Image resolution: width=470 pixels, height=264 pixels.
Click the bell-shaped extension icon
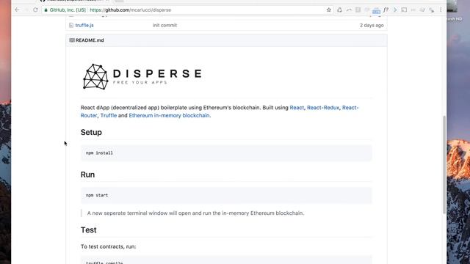tap(339, 10)
